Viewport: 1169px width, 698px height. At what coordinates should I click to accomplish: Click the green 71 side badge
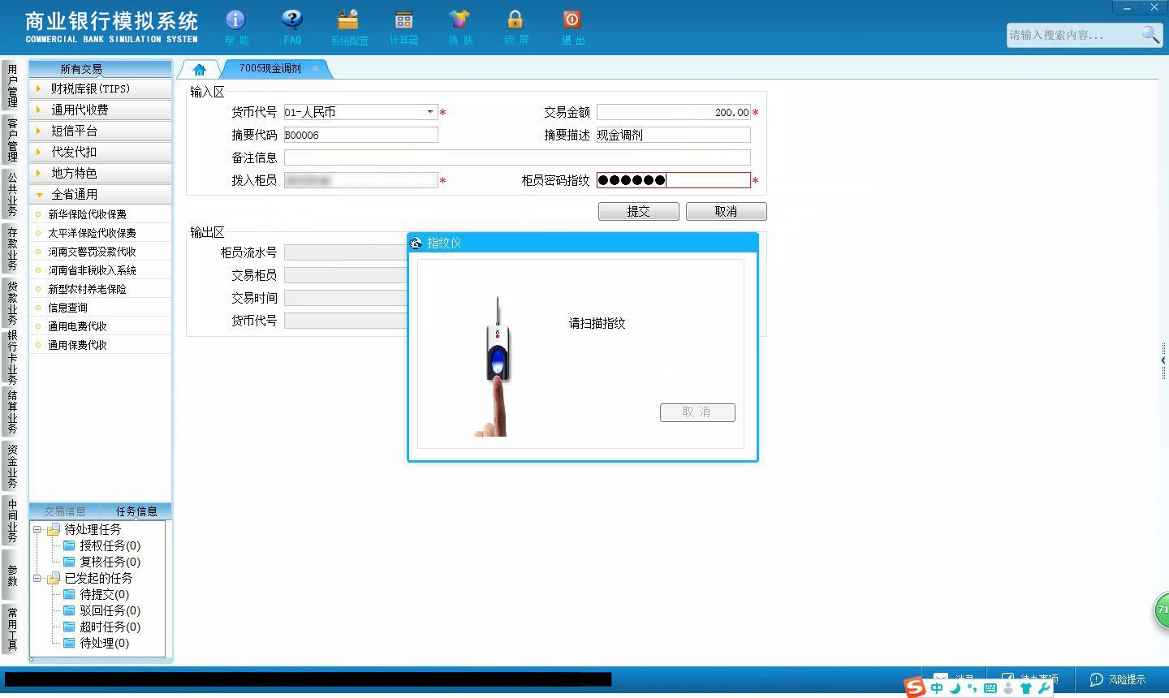(x=1162, y=610)
